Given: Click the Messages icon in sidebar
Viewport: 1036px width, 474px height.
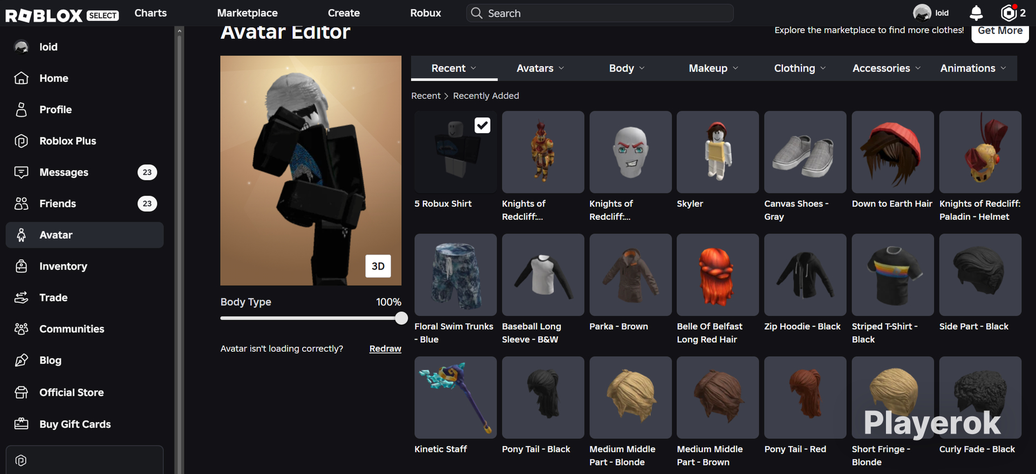Looking at the screenshot, I should 21,172.
